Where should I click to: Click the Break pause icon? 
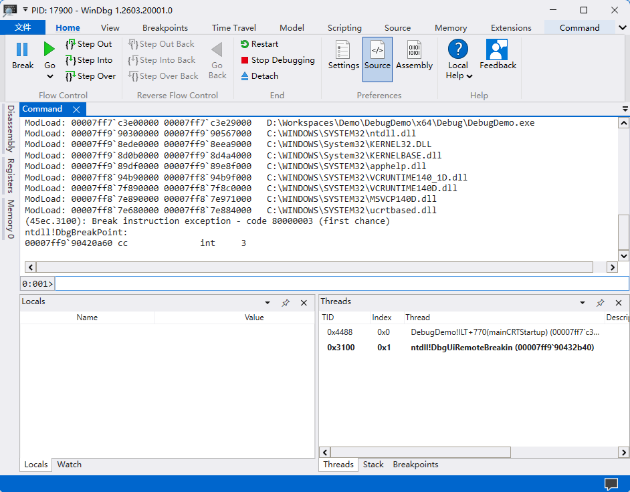[22, 49]
